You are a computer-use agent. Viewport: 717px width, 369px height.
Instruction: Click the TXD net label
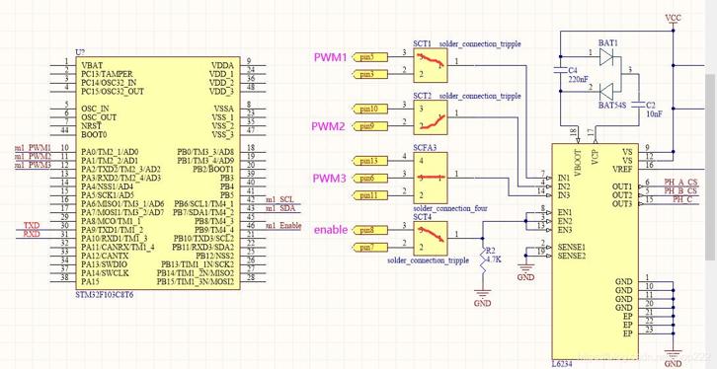point(32,226)
